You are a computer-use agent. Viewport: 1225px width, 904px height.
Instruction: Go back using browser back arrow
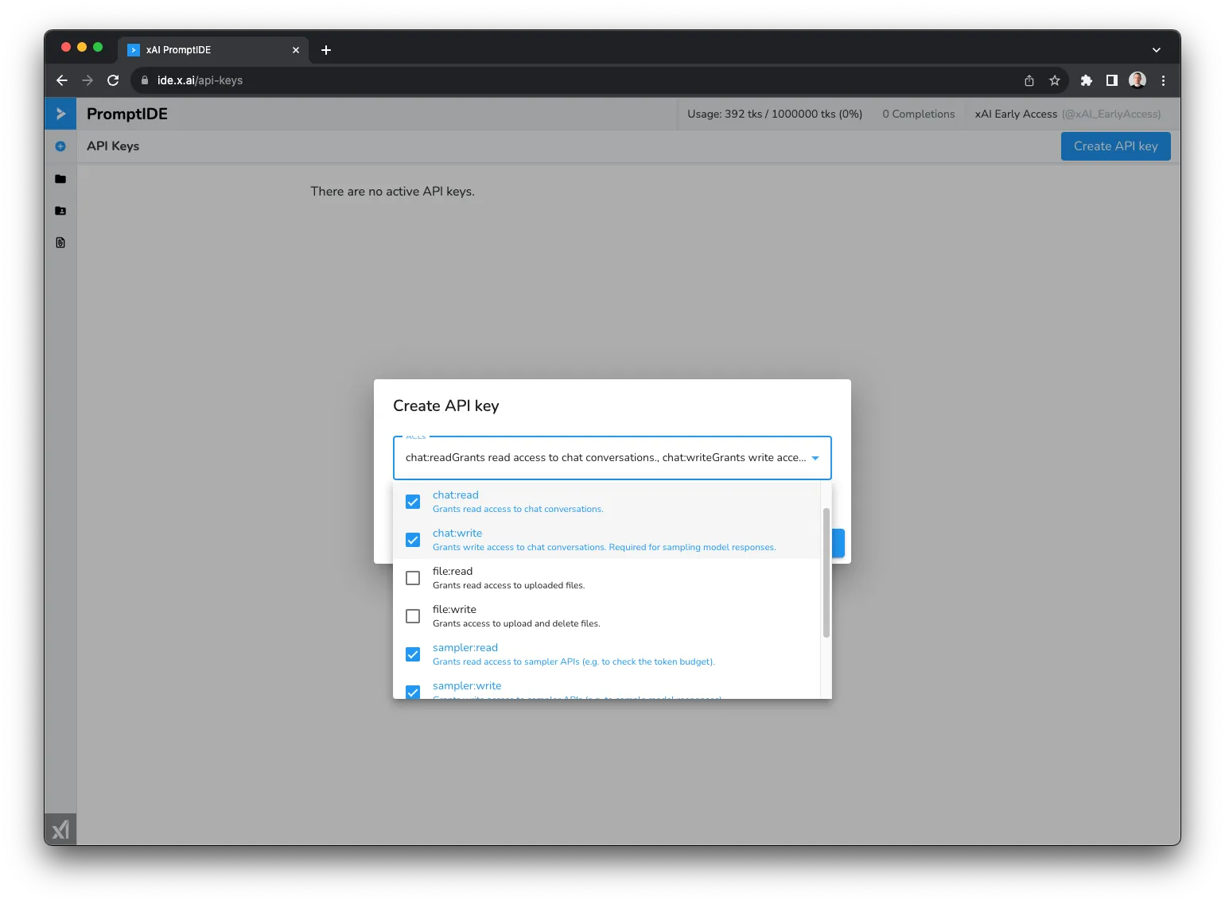pyautogui.click(x=62, y=80)
